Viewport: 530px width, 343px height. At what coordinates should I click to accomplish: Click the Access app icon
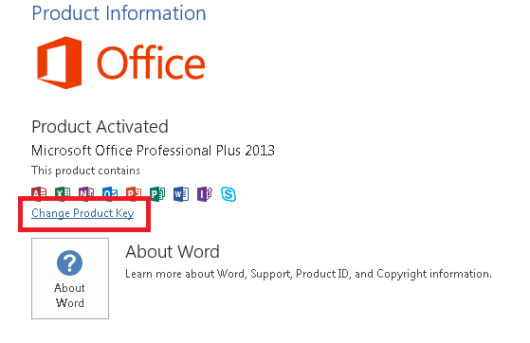pos(39,193)
